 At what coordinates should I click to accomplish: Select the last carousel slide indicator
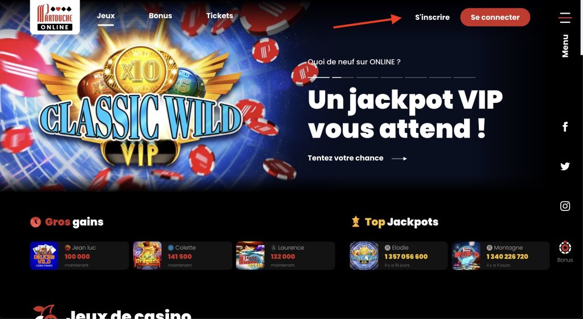tap(465, 77)
